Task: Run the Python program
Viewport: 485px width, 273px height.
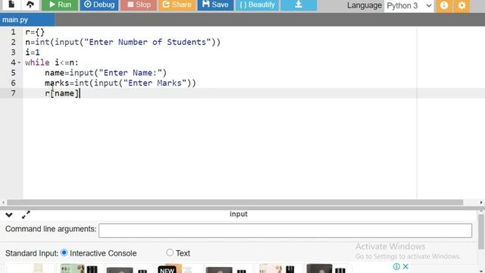Action: coord(60,5)
